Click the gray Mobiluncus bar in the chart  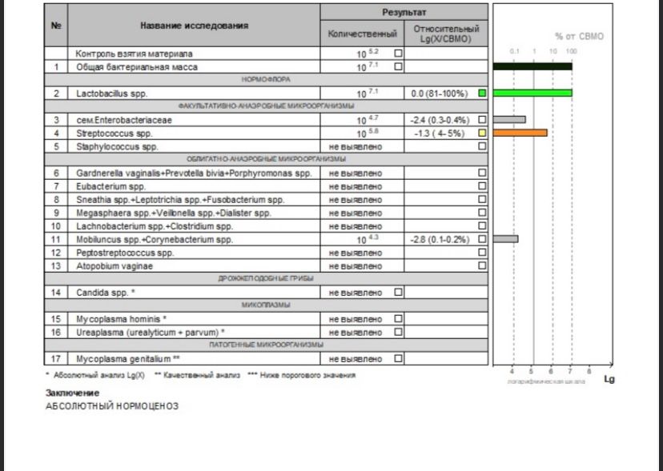(505, 239)
